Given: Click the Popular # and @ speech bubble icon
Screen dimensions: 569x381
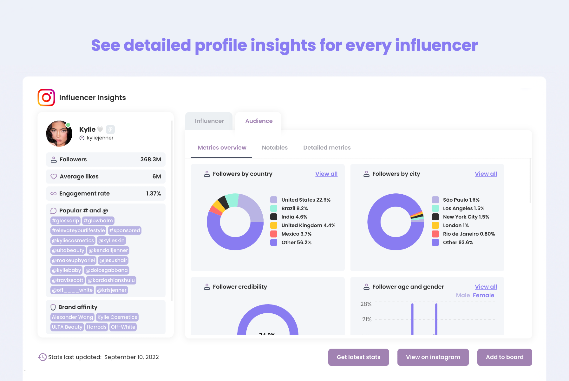Looking at the screenshot, I should coord(53,211).
